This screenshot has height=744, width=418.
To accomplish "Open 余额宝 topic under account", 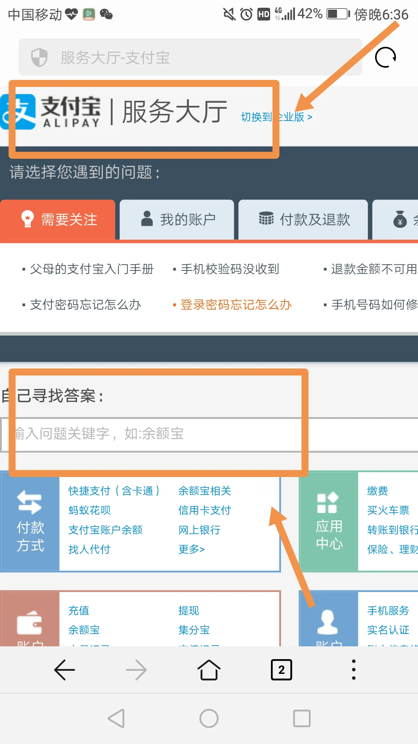I will [84, 630].
